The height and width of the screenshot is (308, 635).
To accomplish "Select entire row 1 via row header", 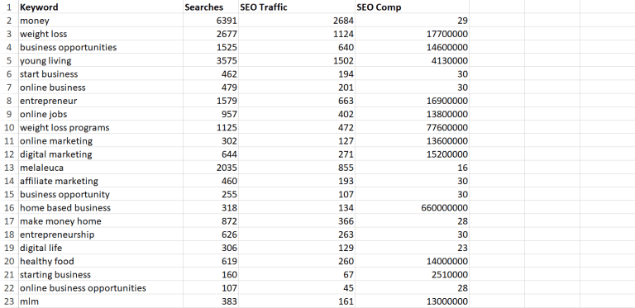I will [x=9, y=7].
